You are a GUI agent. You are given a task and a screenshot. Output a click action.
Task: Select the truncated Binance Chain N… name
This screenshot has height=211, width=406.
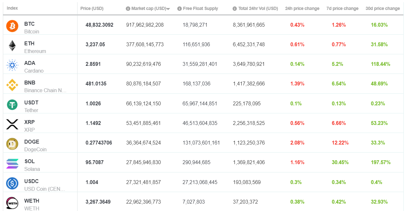point(46,90)
